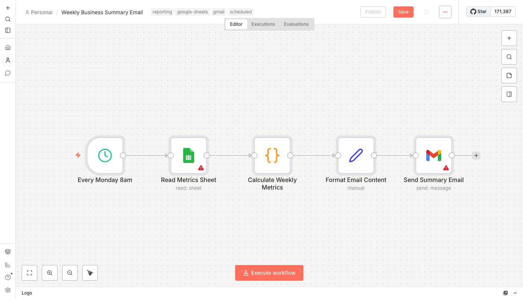The width and height of the screenshot is (523, 299).
Task: Tidy up the workflow nodes
Action: (x=90, y=273)
